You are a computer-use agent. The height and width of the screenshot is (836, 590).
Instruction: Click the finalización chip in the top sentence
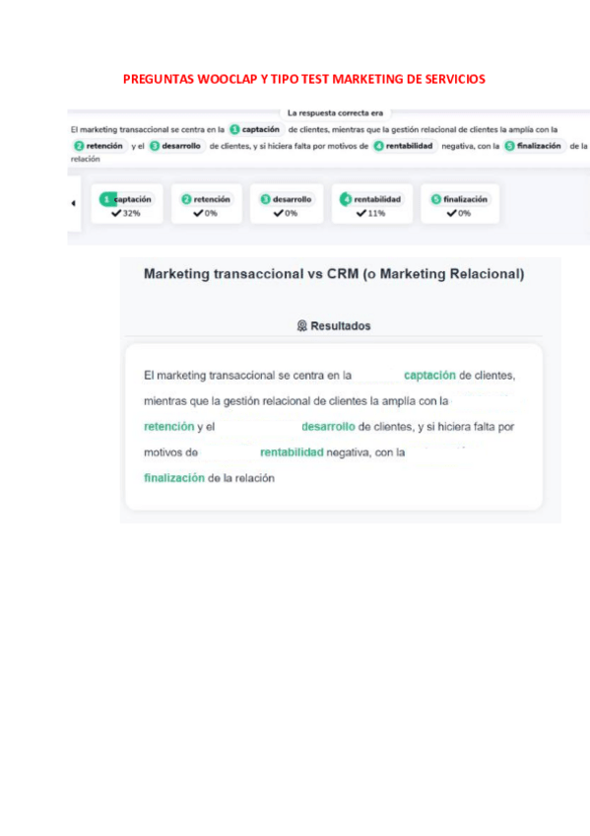click(533, 146)
